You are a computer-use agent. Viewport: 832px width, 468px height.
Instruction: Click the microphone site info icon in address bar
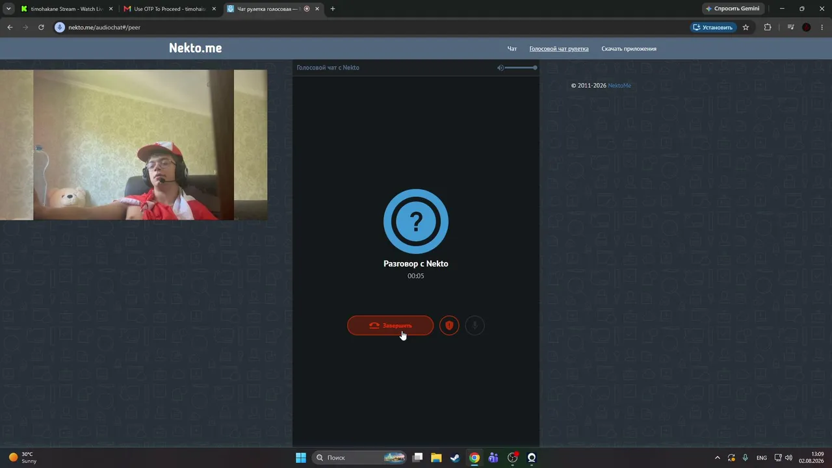coord(60,27)
